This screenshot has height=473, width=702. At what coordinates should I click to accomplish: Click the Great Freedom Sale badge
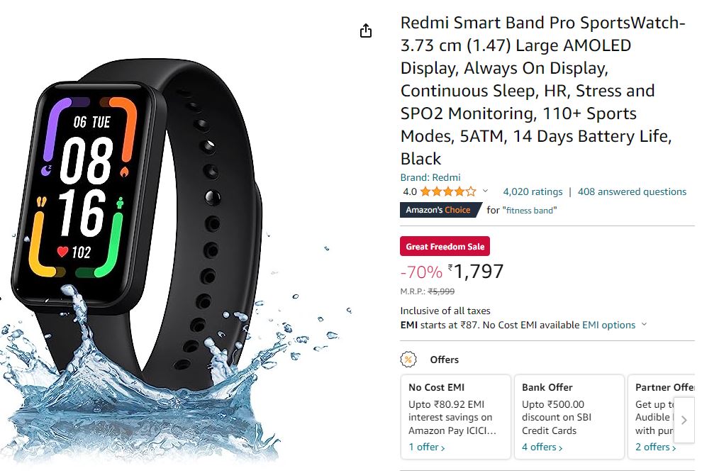(x=445, y=246)
